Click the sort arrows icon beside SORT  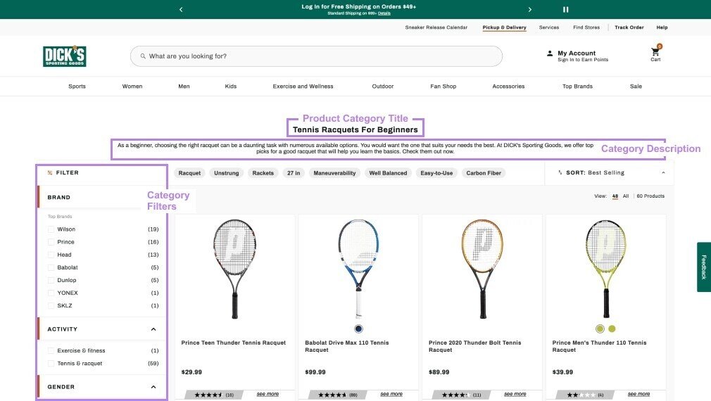click(560, 172)
